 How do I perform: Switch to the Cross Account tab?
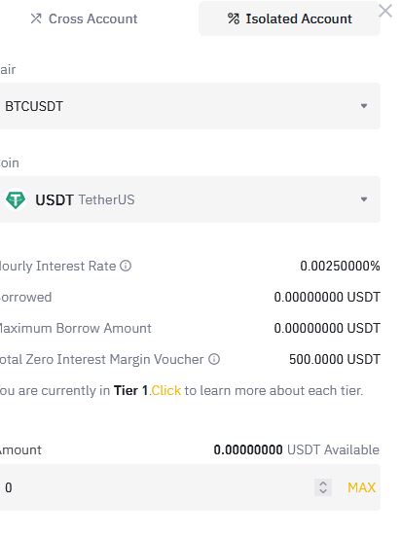(x=84, y=18)
